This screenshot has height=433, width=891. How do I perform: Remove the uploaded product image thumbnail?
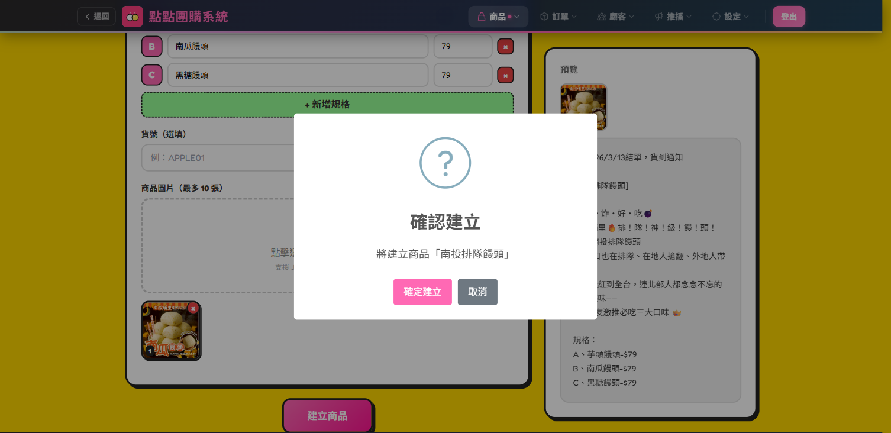(x=193, y=309)
